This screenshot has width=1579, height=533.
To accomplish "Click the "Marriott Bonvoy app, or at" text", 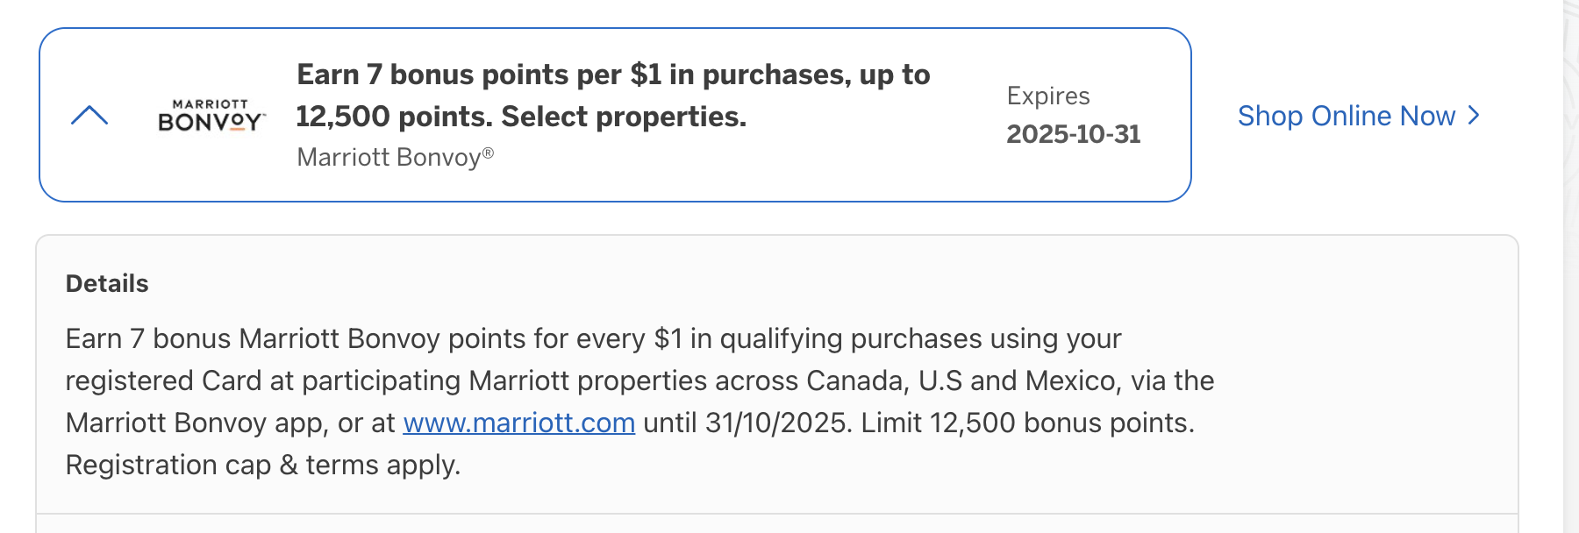I will coord(230,423).
